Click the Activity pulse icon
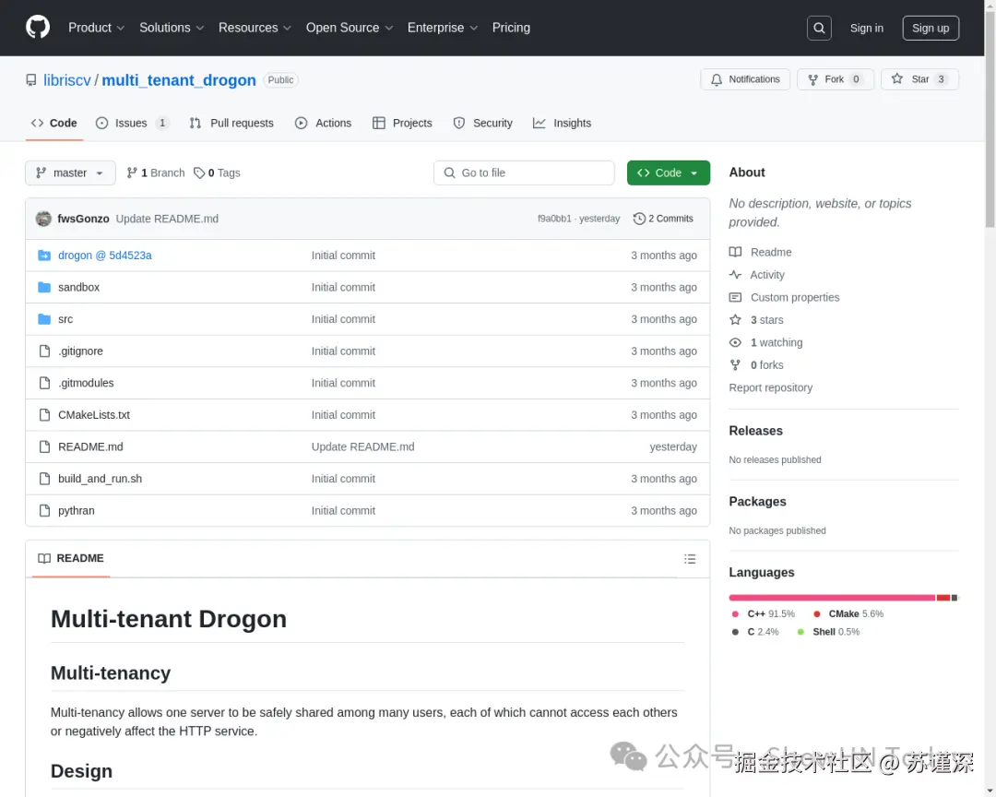The image size is (996, 797). 735,275
